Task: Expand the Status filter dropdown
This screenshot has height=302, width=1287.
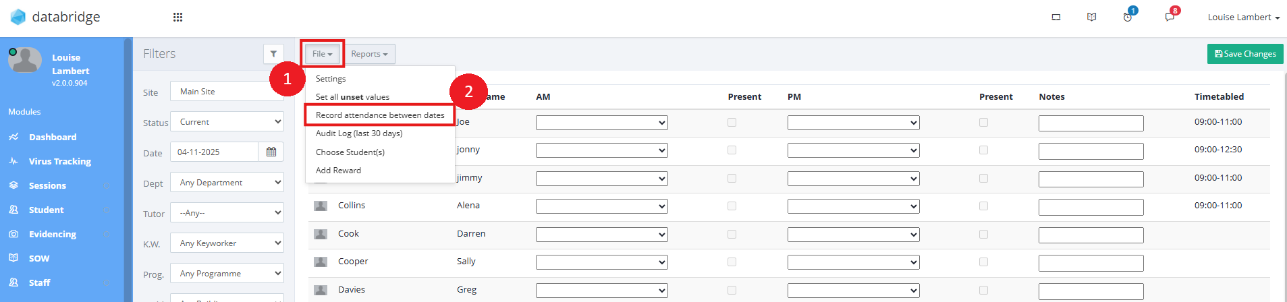Action: (x=227, y=122)
